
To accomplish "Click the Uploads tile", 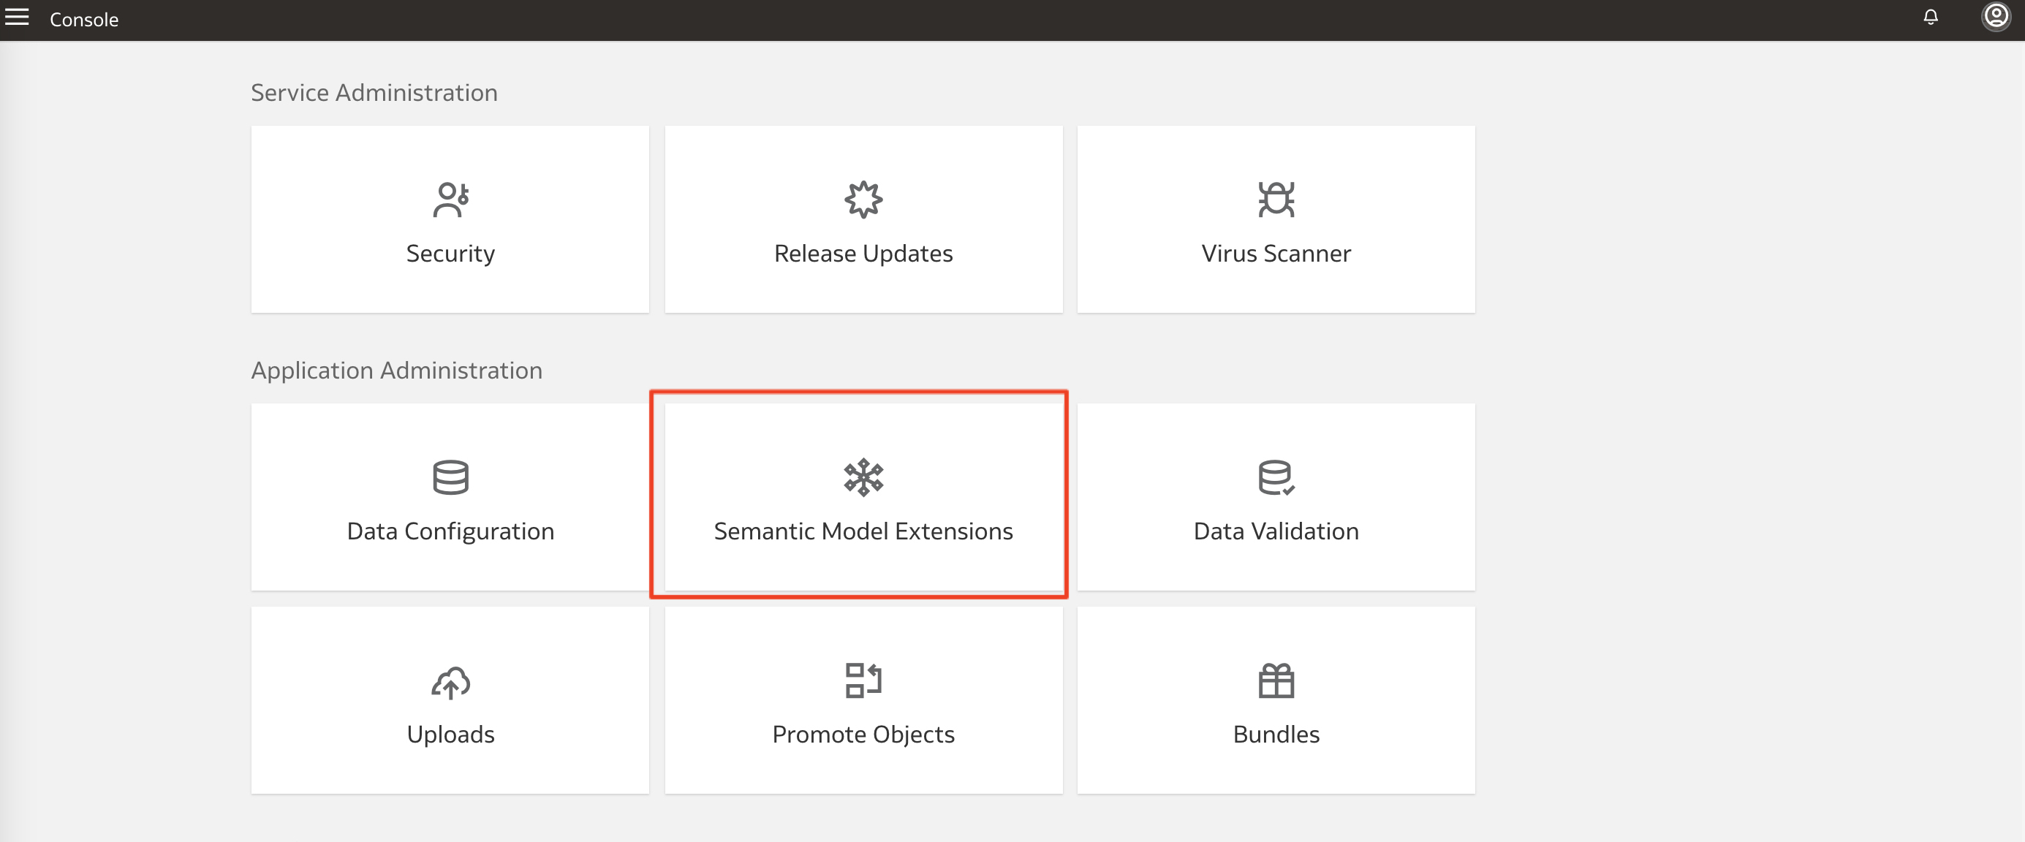I will pos(450,699).
